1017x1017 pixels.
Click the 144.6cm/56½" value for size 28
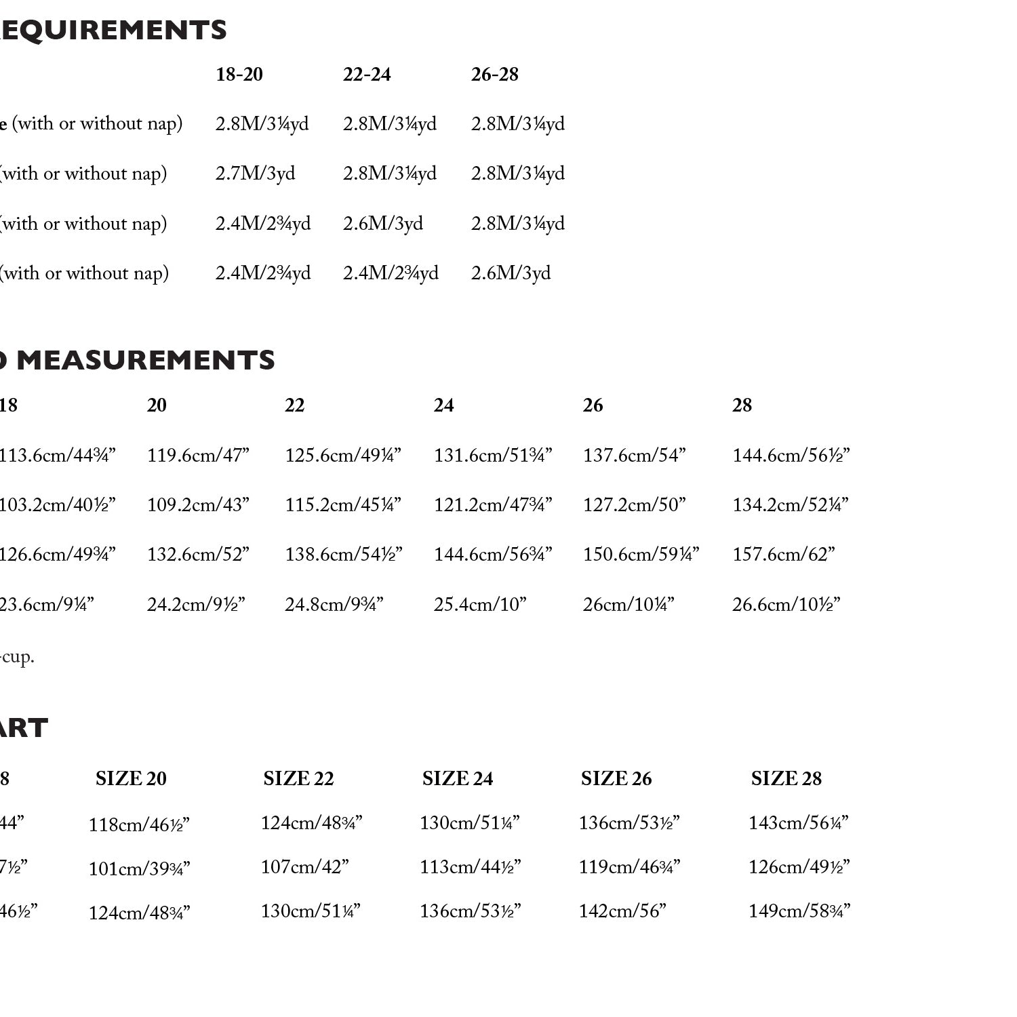coord(791,455)
